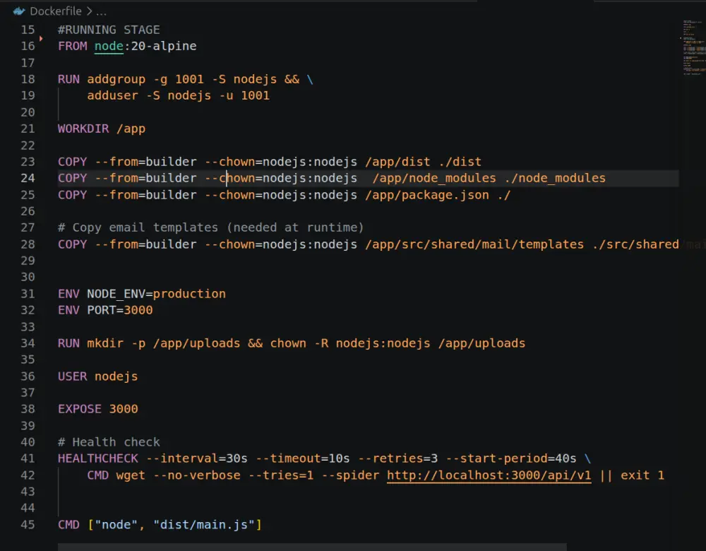
Task: Click 'mkdir' on line 34
Action: [x=105, y=343]
